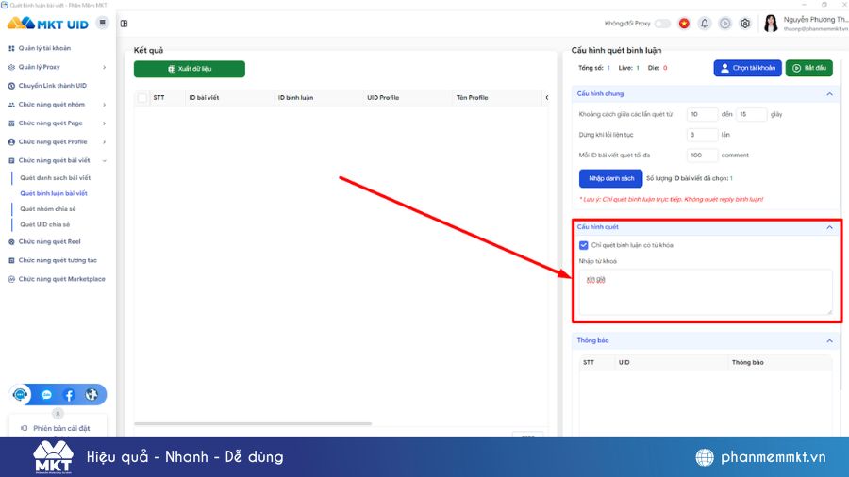Click the Tên Profile column header

coord(473,98)
